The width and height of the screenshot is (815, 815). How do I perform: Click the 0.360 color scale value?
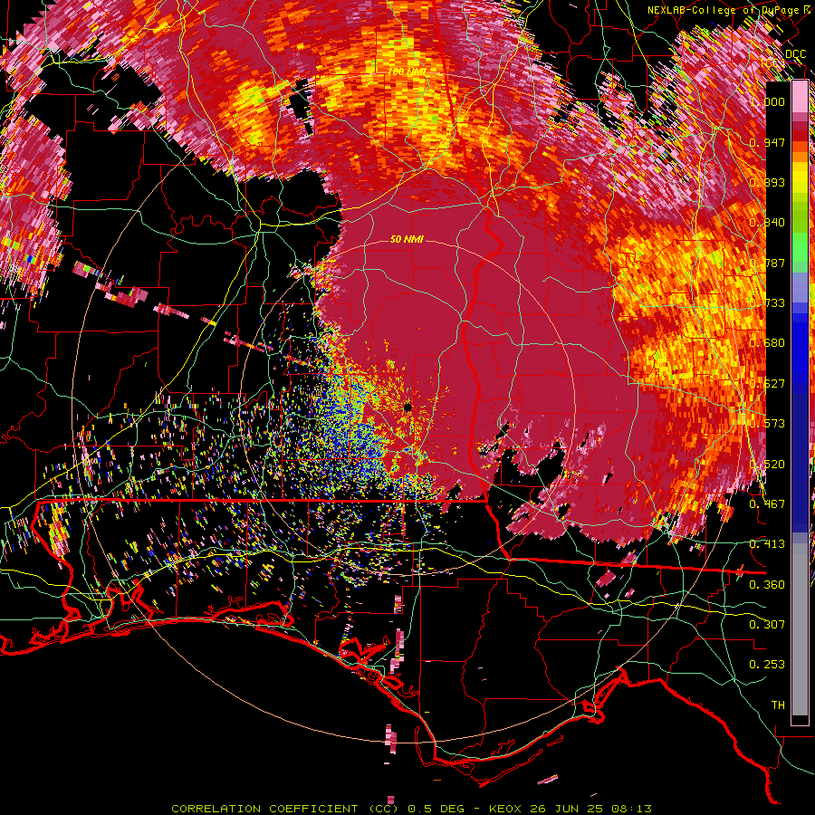tap(767, 585)
